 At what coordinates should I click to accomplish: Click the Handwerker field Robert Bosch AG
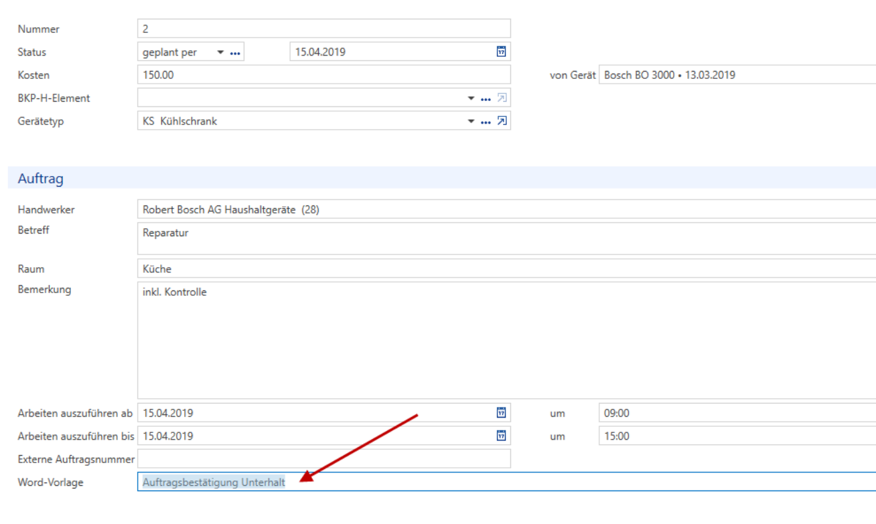tap(506, 209)
